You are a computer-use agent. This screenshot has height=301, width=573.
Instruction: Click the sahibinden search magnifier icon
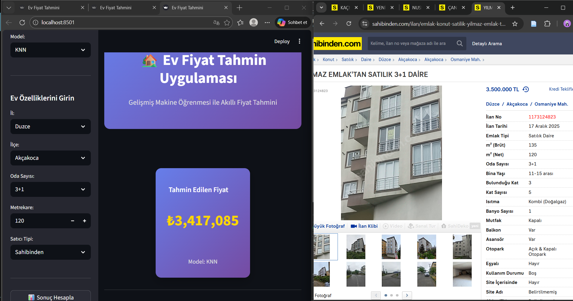460,43
